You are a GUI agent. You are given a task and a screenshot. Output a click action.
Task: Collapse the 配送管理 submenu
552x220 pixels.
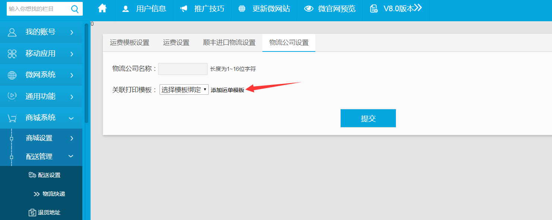pyautogui.click(x=70, y=157)
